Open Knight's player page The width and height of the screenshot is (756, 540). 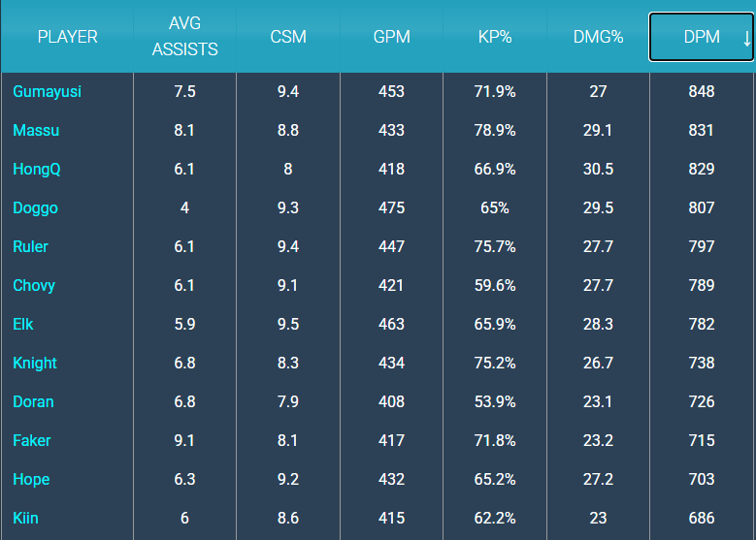click(35, 363)
